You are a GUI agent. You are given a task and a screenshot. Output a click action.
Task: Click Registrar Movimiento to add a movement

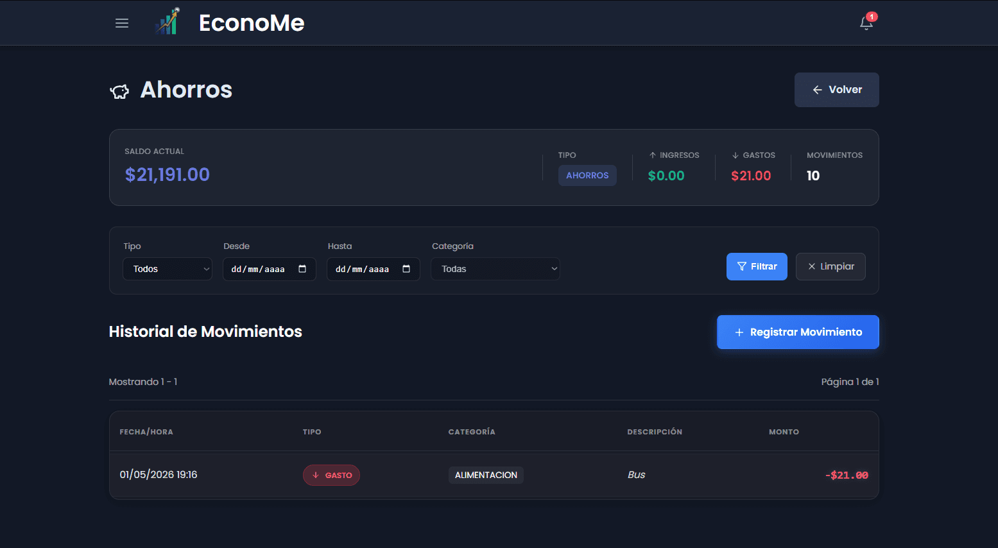tap(798, 332)
